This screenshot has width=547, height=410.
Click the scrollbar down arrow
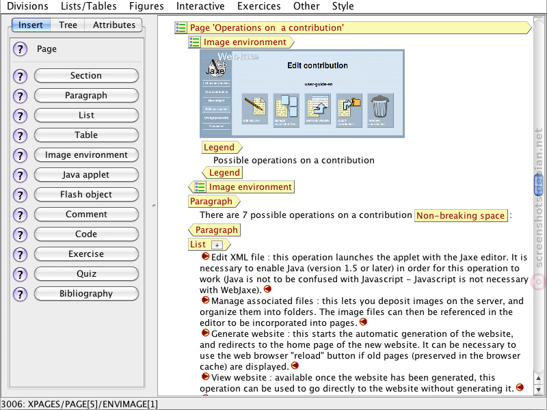coord(539,389)
